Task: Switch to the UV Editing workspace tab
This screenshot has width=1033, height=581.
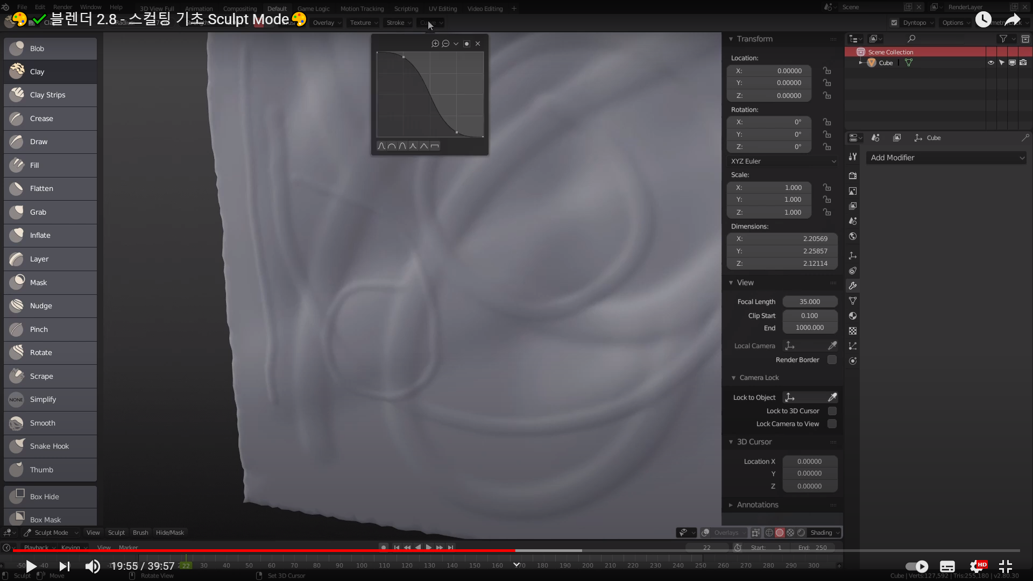Action: click(442, 9)
